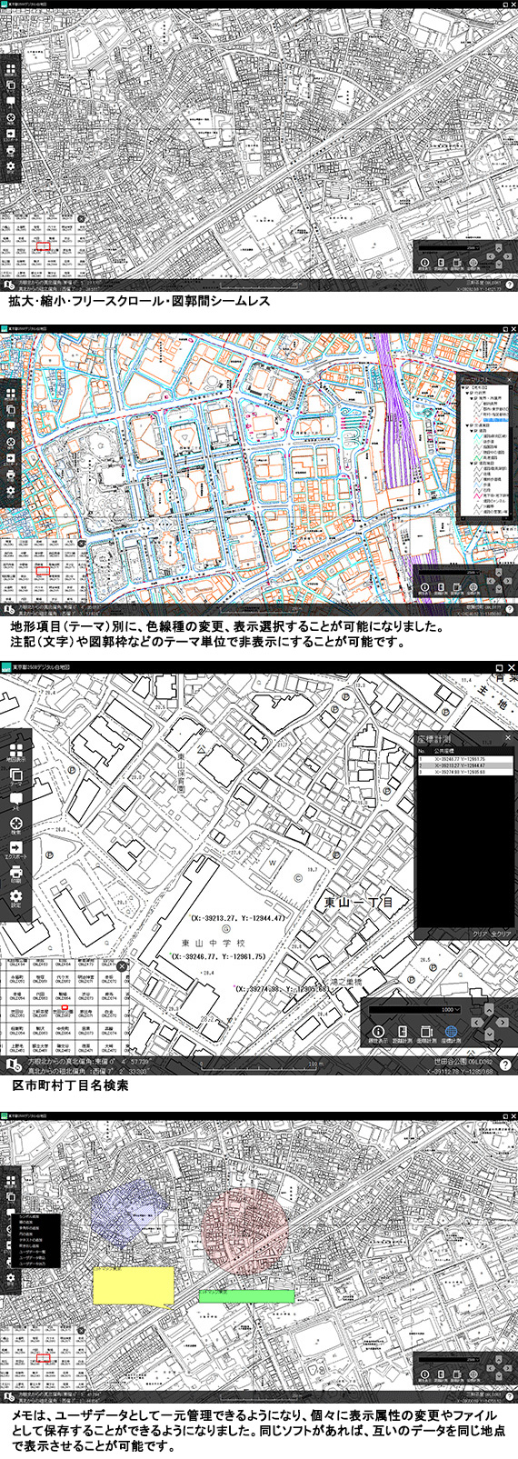This screenshot has width=518, height=1459.
Task: Toggle 行政界 checkbox in テーマリスト panel
Action: pyautogui.click(x=472, y=393)
